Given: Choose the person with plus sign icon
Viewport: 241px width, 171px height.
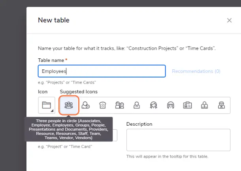Looking at the screenshot, I should pos(86,105).
